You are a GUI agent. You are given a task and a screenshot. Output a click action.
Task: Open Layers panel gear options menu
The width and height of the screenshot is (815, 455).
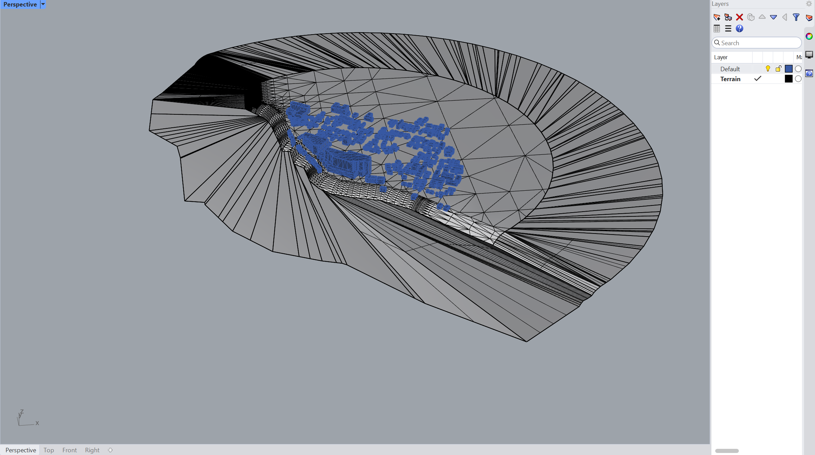pyautogui.click(x=809, y=4)
